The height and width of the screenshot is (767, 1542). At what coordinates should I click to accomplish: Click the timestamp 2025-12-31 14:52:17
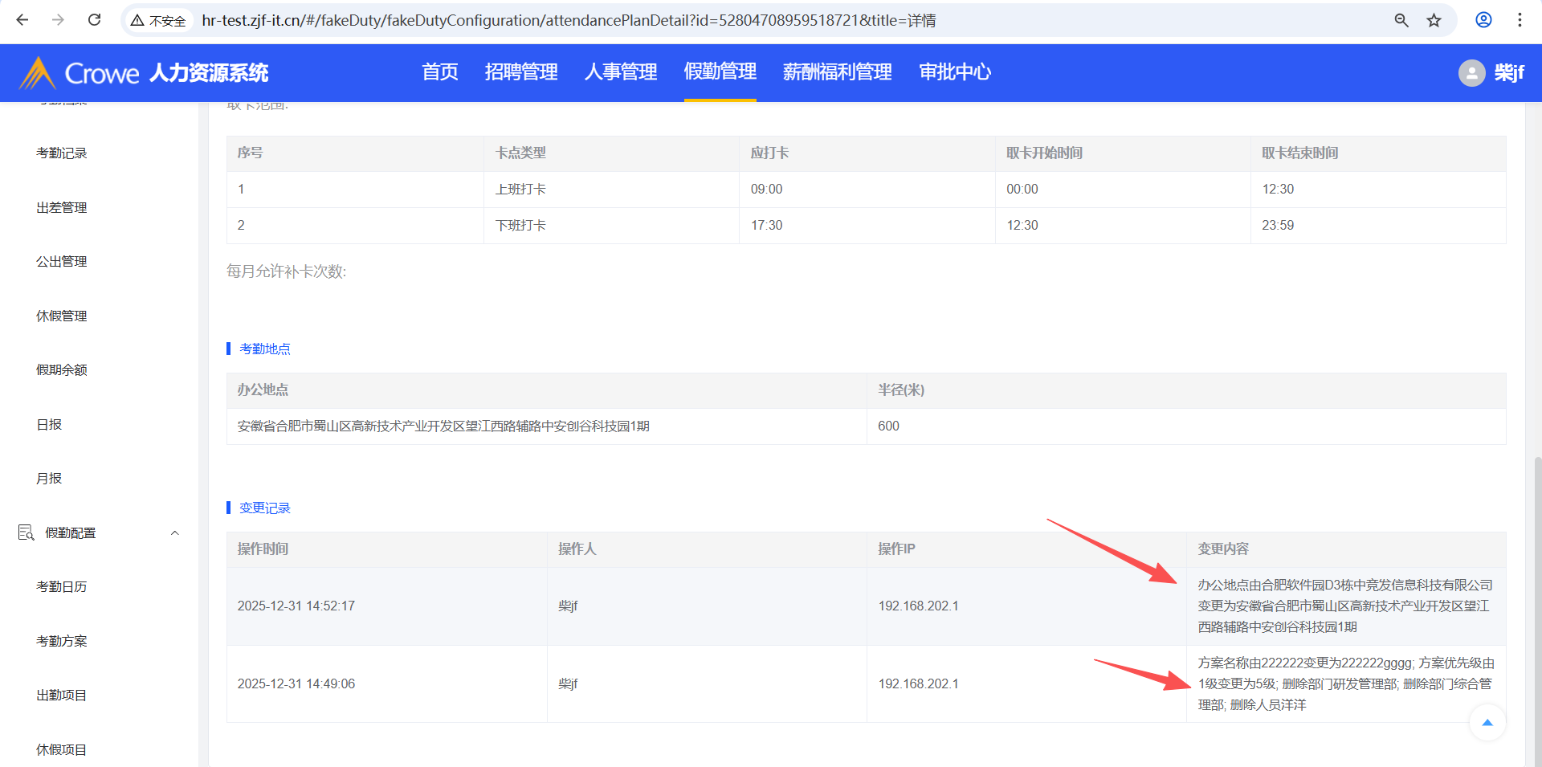click(296, 606)
